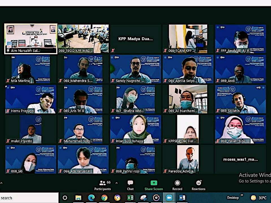Click Intan Suci Rahayu's video tile
Image resolution: width=271 pixels, height=203 pixels.
pos(135,129)
